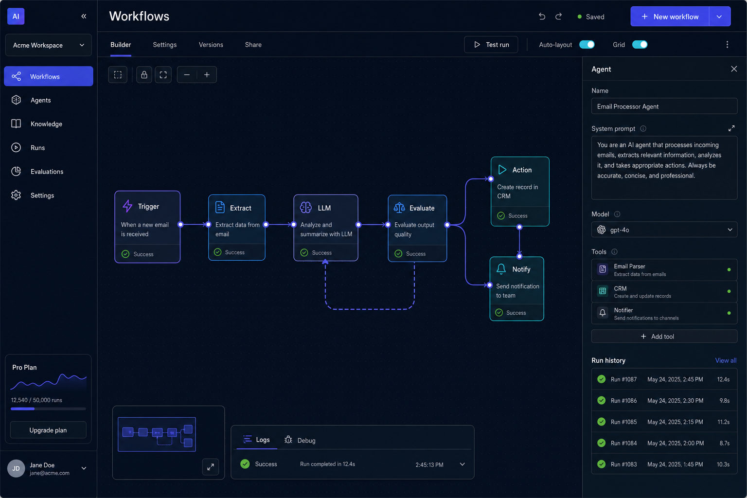Viewport: 747px width, 498px height.
Task: Click the AI logo icon
Action: [x=16, y=16]
